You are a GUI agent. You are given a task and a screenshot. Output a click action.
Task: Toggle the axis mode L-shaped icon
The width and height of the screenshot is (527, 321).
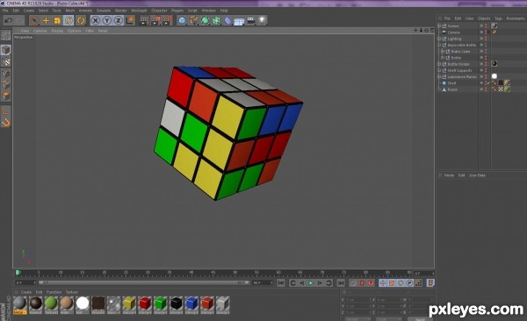point(6,111)
